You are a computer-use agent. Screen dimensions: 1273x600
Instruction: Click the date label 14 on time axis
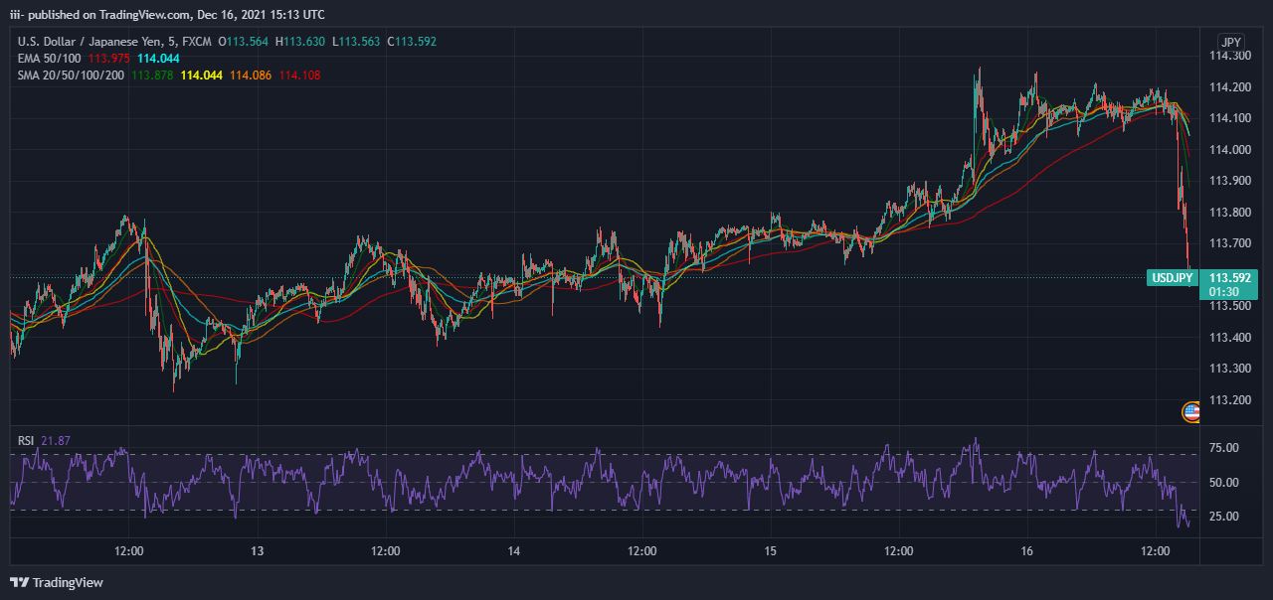(514, 551)
